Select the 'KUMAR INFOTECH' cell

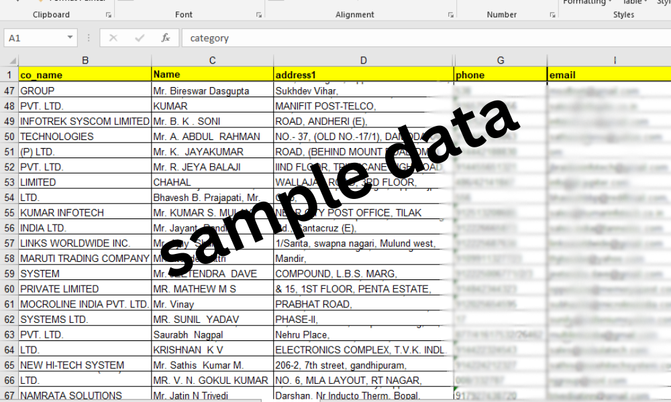click(x=85, y=213)
